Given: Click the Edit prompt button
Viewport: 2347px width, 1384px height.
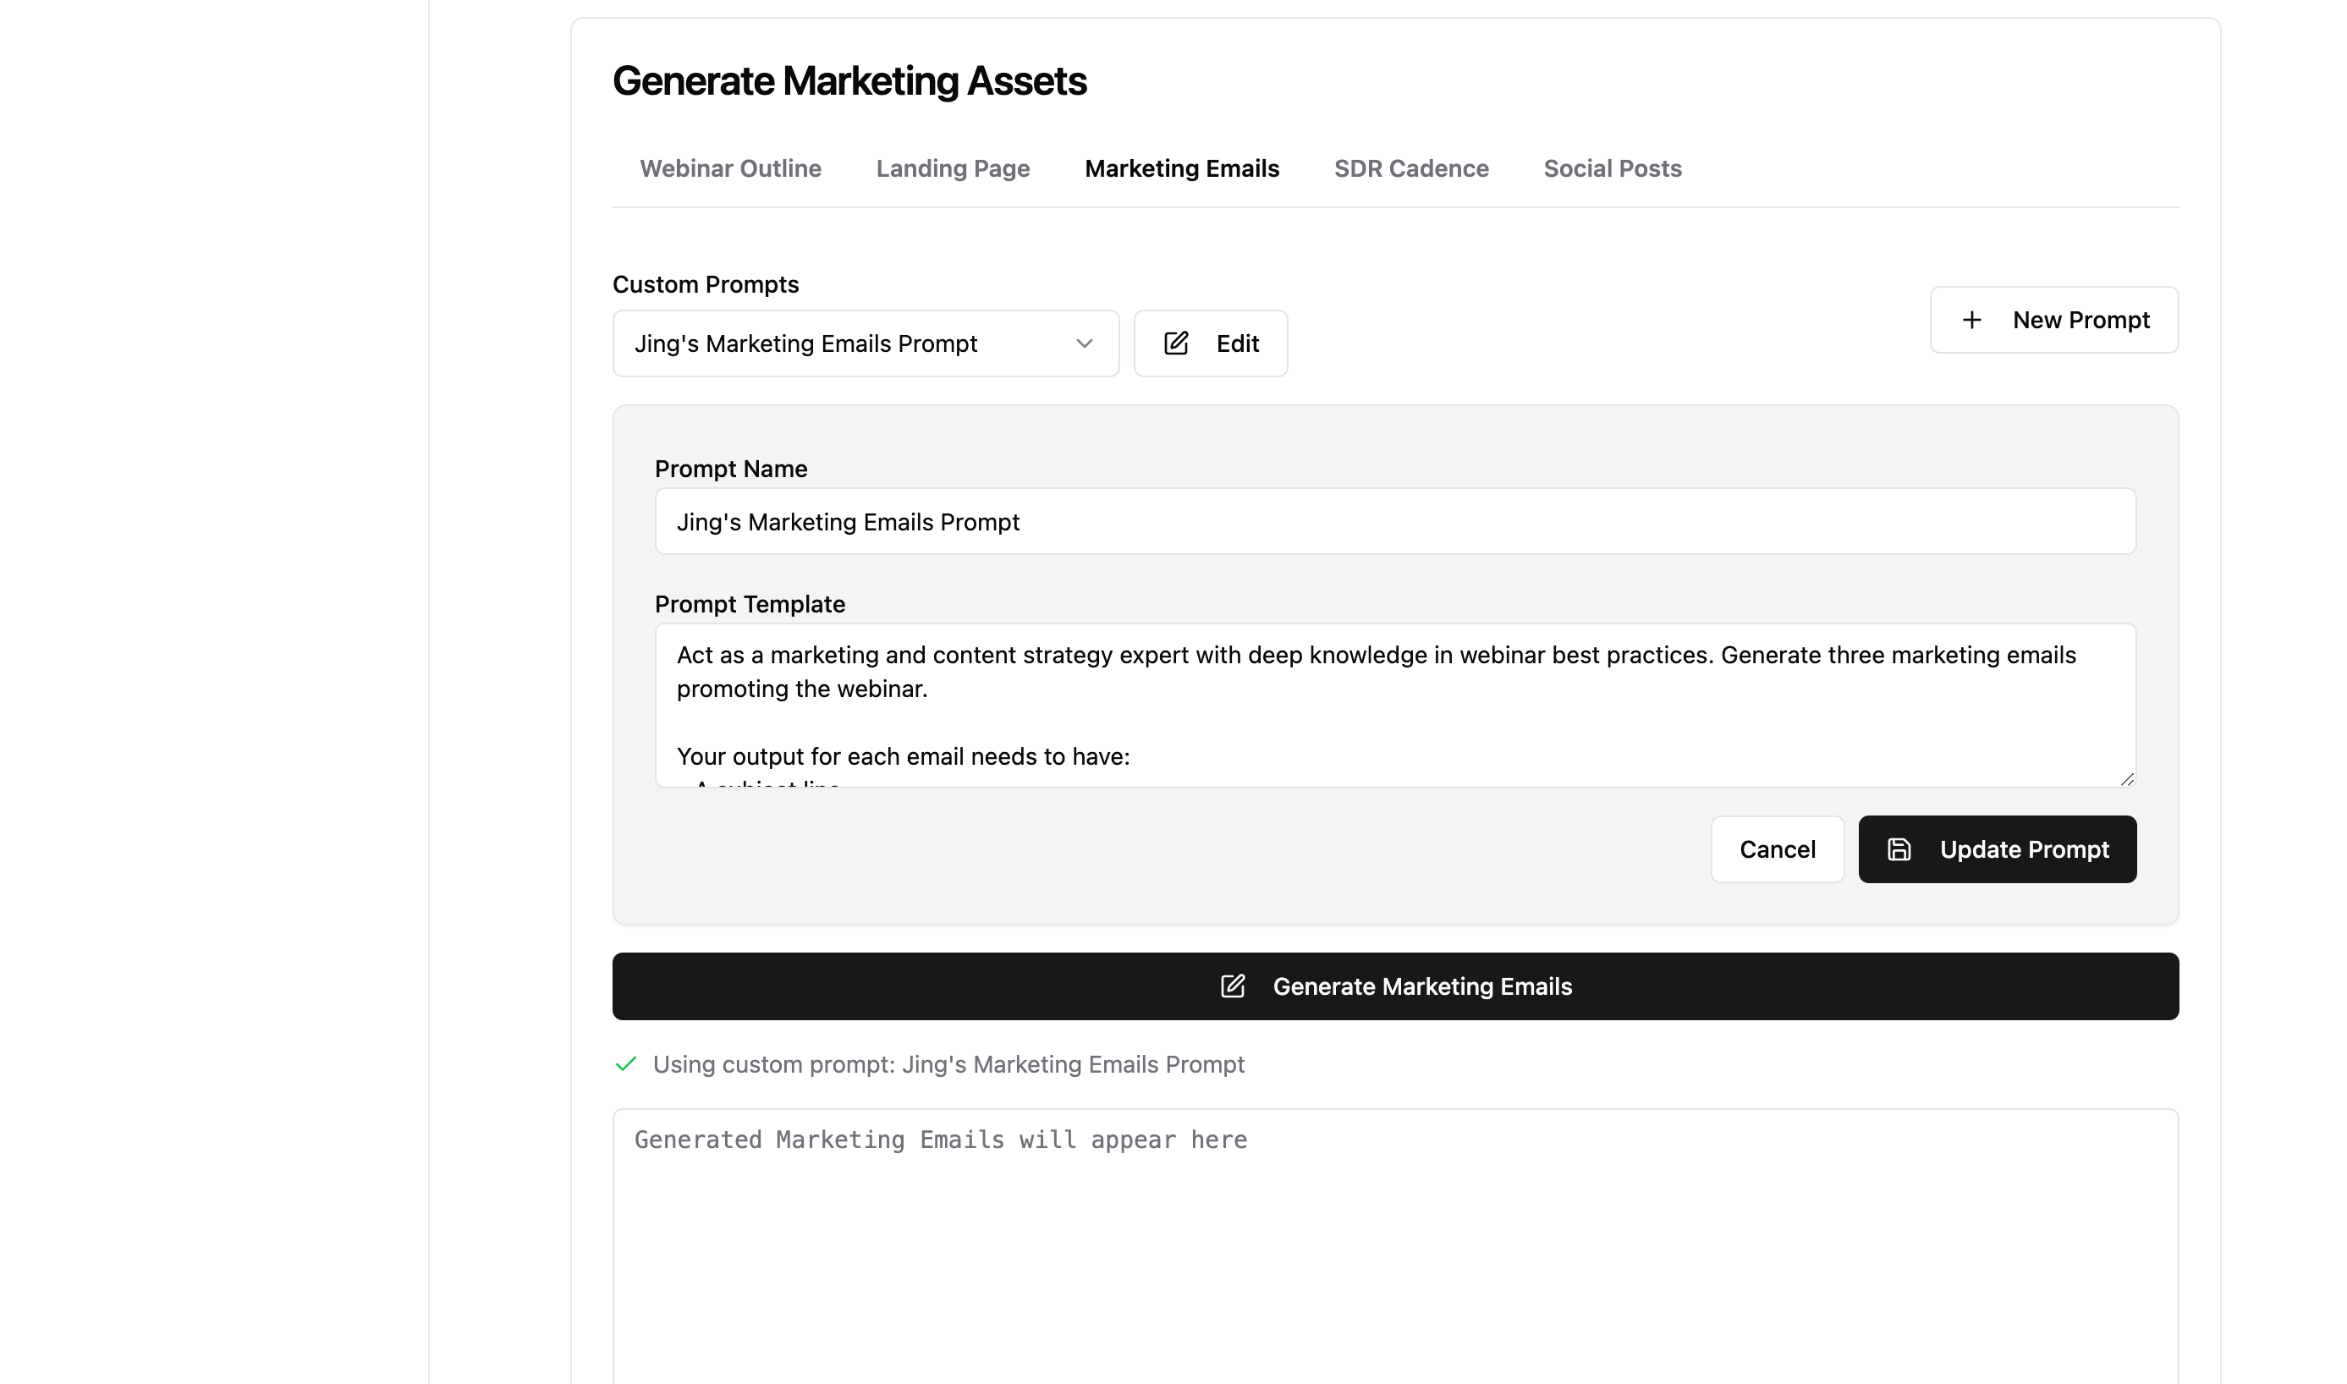Looking at the screenshot, I should (1211, 344).
